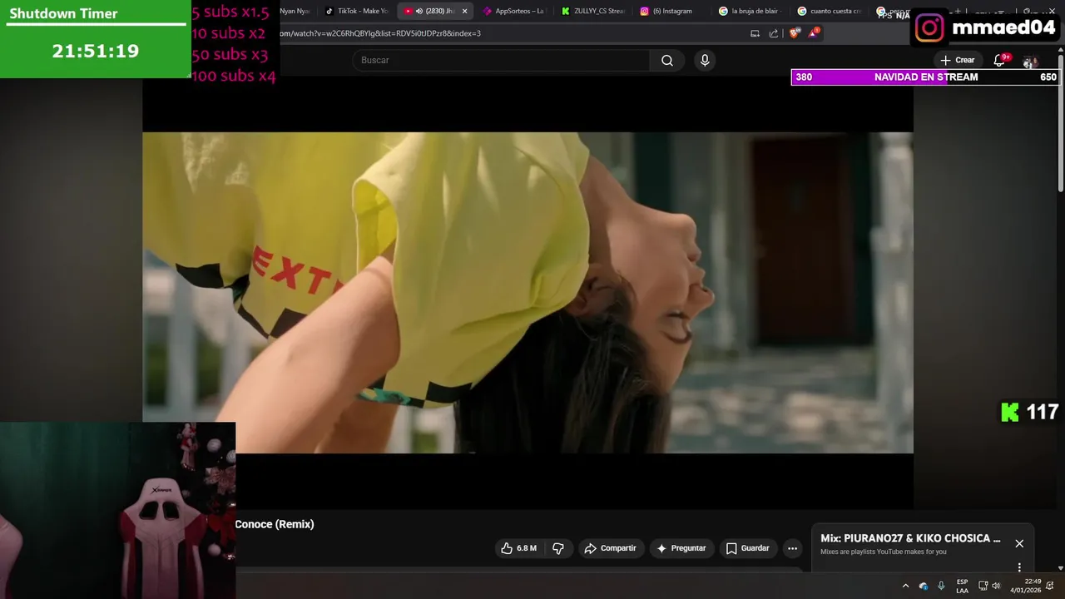Show hidden system tray icons chevron
Image resolution: width=1065 pixels, height=599 pixels.
(x=905, y=586)
